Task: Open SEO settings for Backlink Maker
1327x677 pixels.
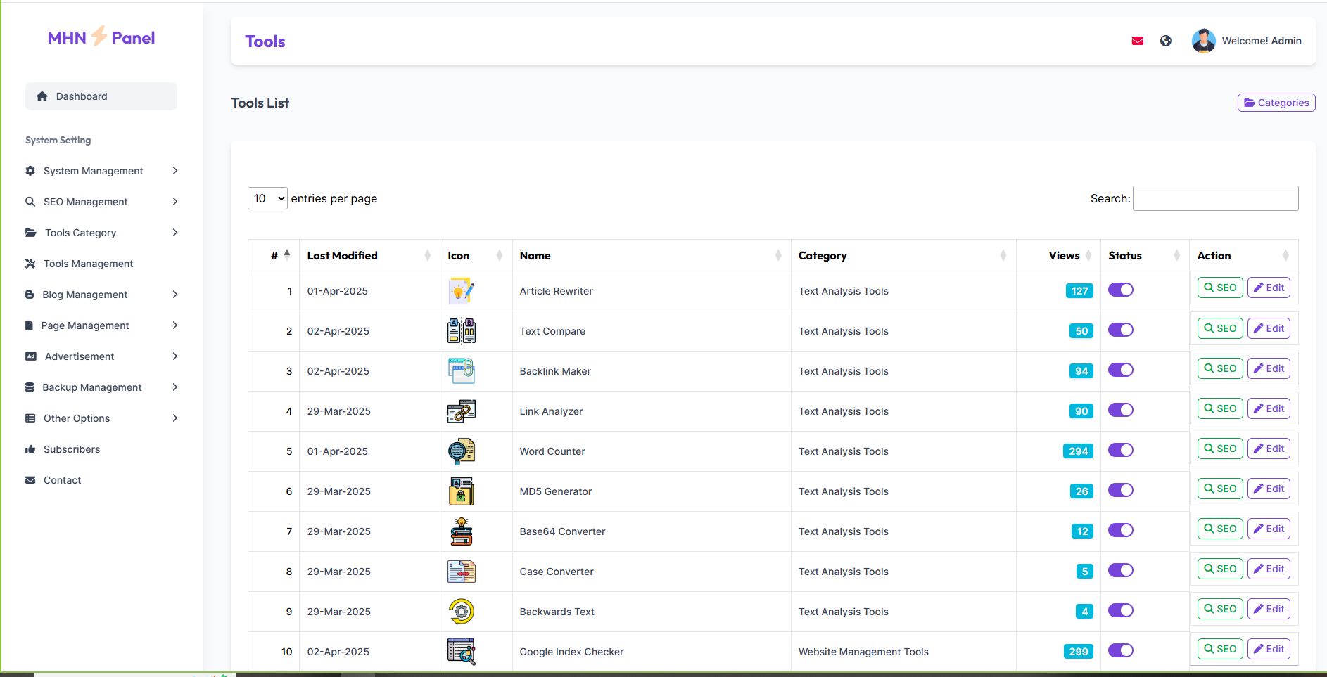Action: (1219, 368)
